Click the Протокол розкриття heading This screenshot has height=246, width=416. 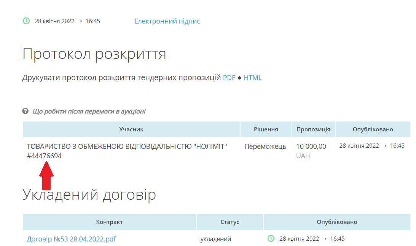[x=94, y=54]
